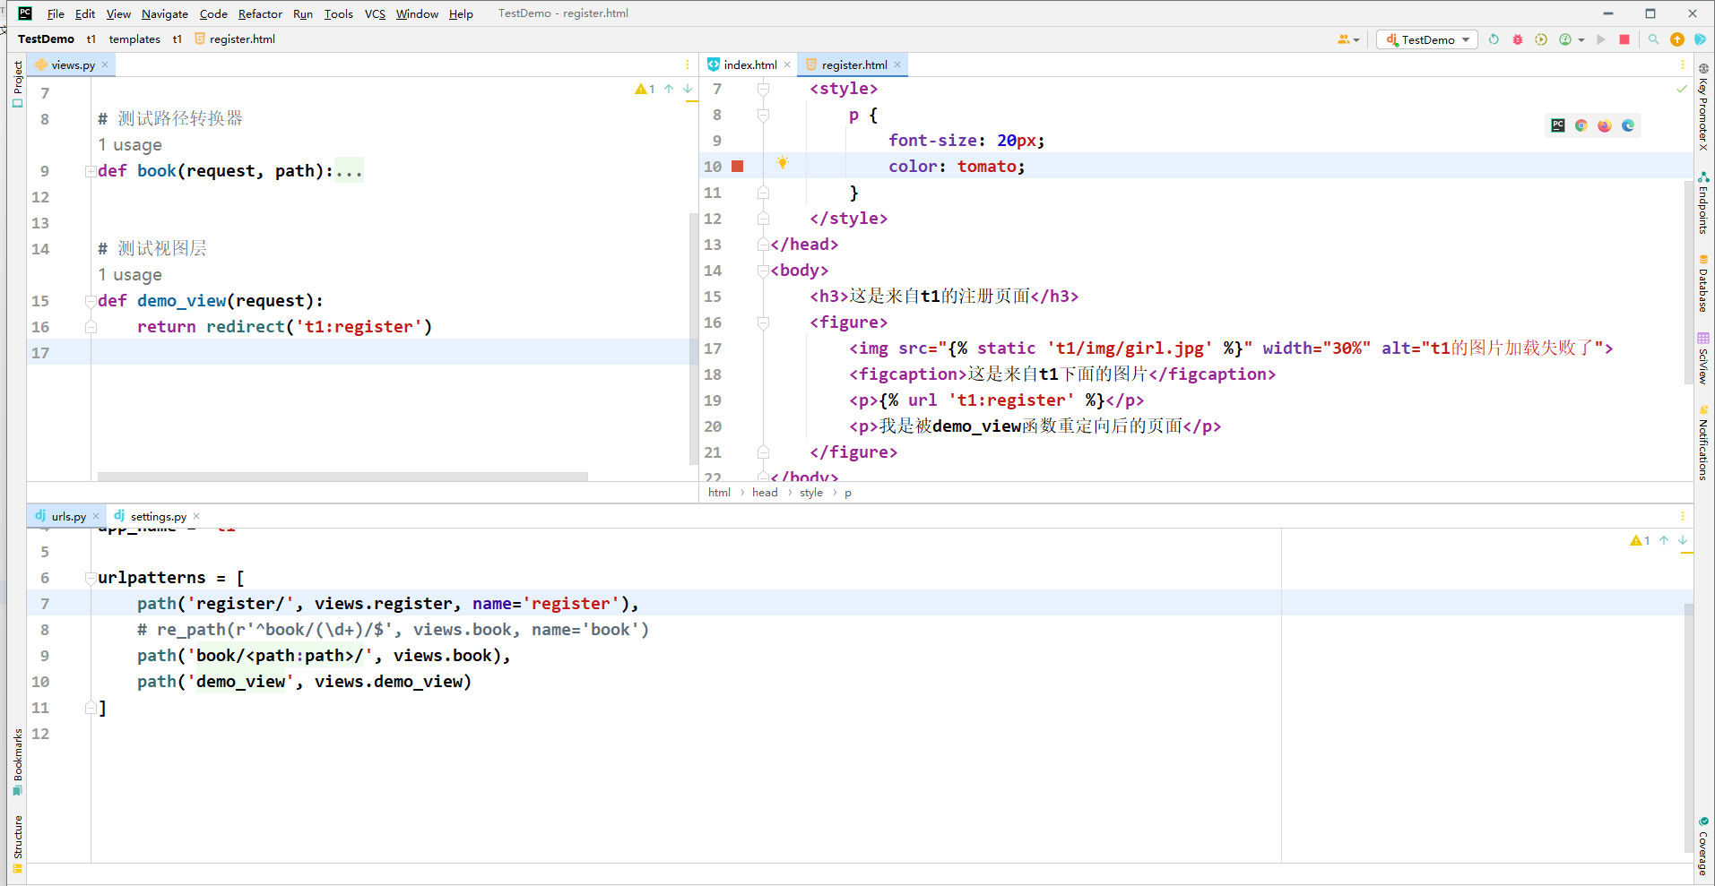This screenshot has width=1715, height=886.
Task: Open the Project tool window
Action: pos(17,84)
